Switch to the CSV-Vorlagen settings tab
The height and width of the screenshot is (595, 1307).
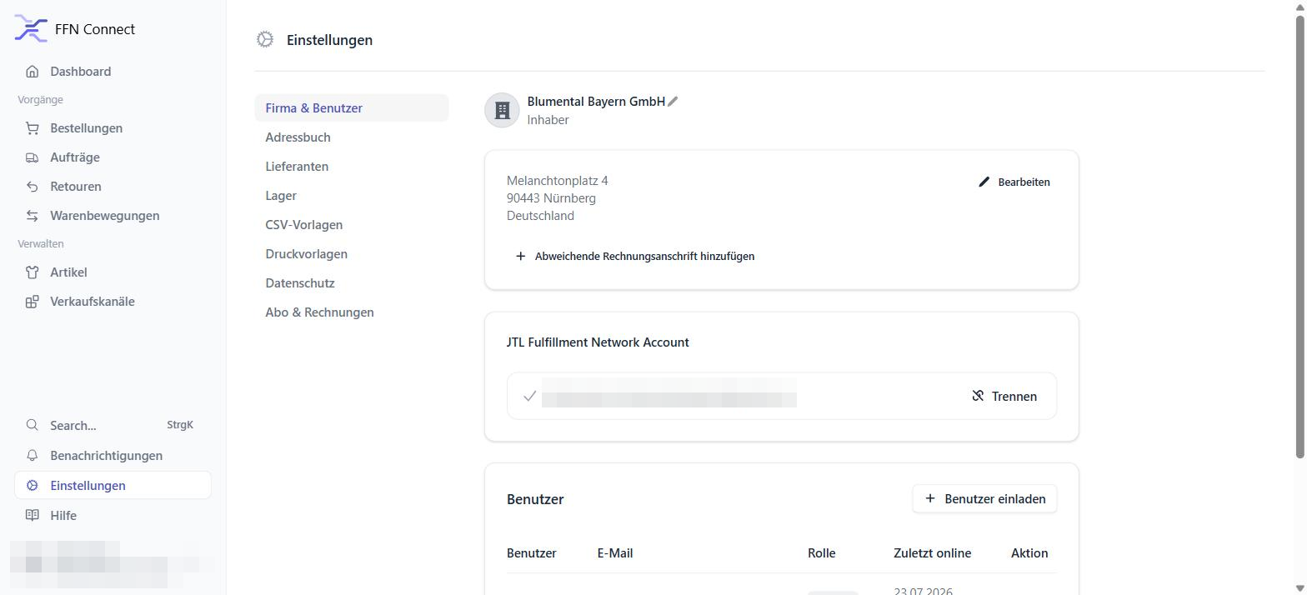(352, 225)
